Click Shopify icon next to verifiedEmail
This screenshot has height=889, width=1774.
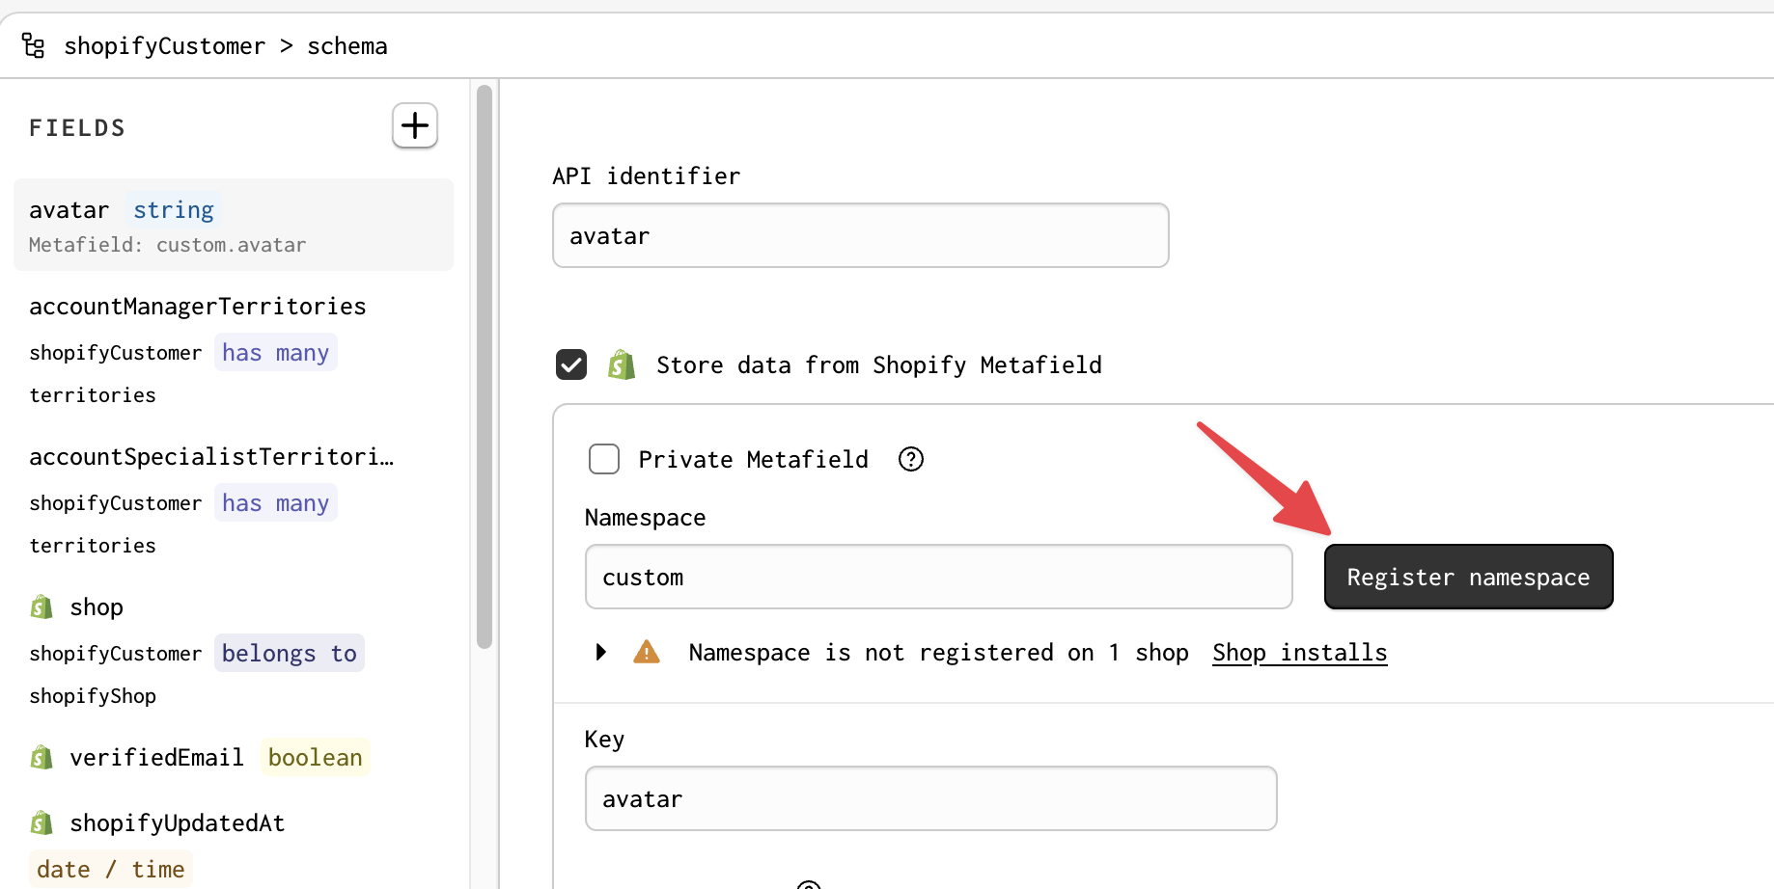click(42, 757)
